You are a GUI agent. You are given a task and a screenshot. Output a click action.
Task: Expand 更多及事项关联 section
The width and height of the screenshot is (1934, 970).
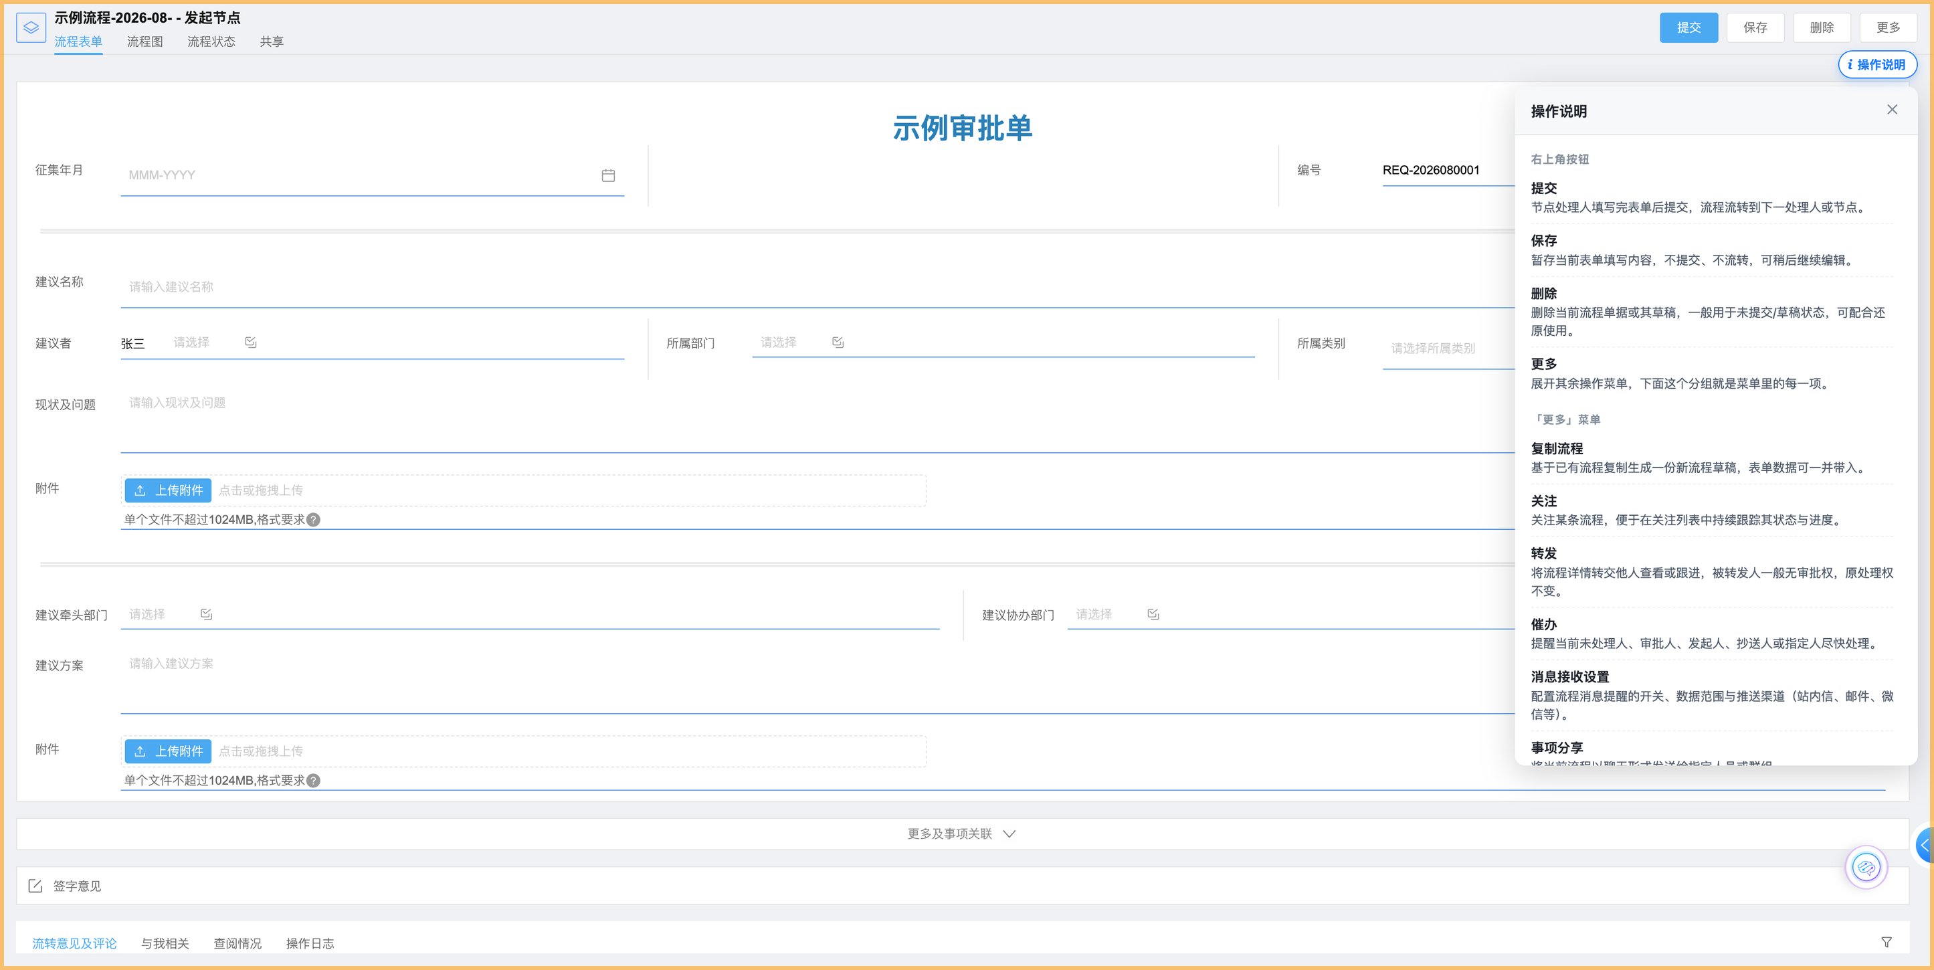tap(962, 834)
